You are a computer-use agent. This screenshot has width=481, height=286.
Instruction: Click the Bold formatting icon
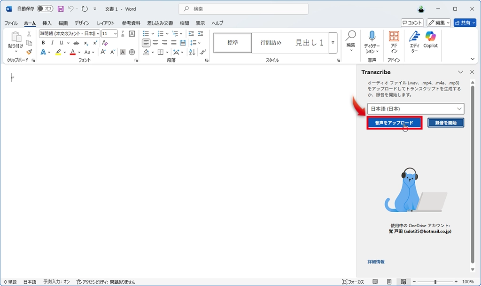coord(43,43)
